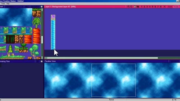Select the leafy green tree tile

click(x=34, y=52)
